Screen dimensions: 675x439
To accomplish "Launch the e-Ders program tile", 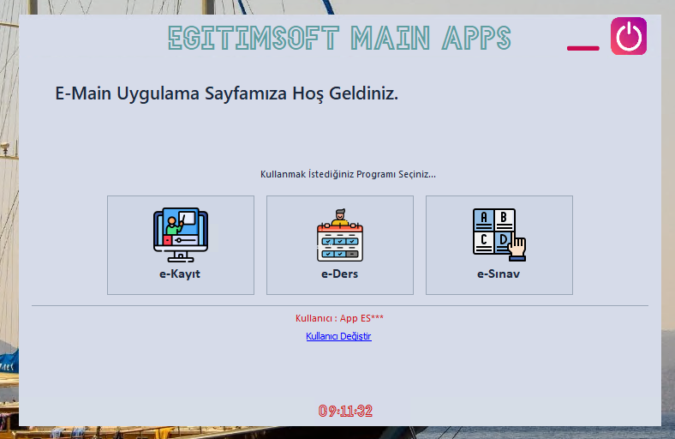I will coord(340,245).
